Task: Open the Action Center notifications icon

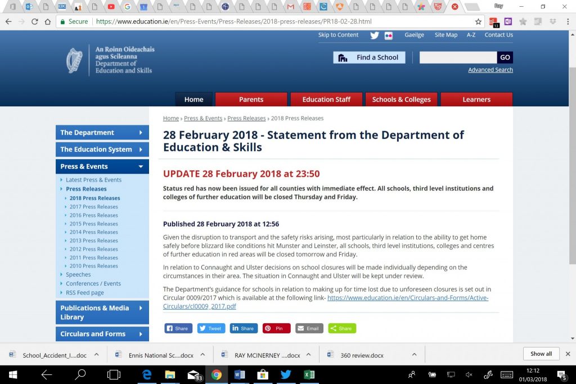Action: (562, 375)
